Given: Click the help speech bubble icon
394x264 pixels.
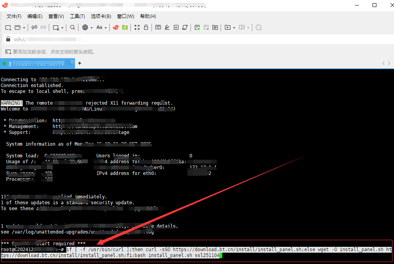Looking at the screenshot, I should pyautogui.click(x=258, y=27).
